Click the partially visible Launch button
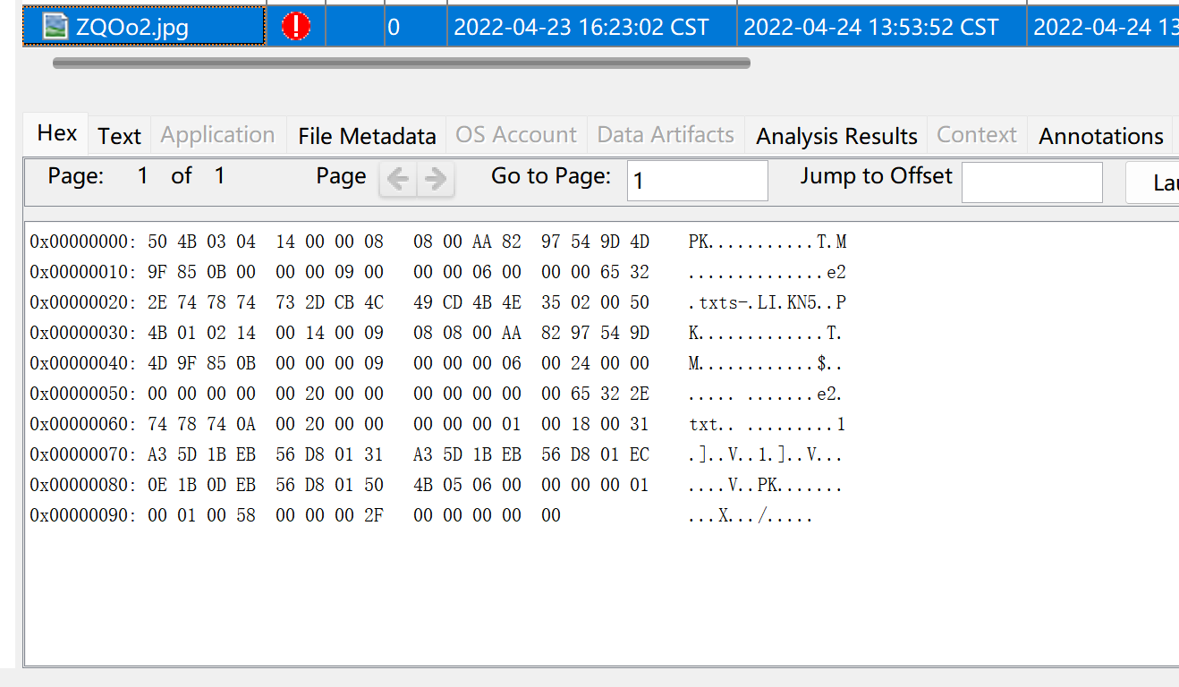Screen dimensions: 1179x687 [x=1152, y=182]
